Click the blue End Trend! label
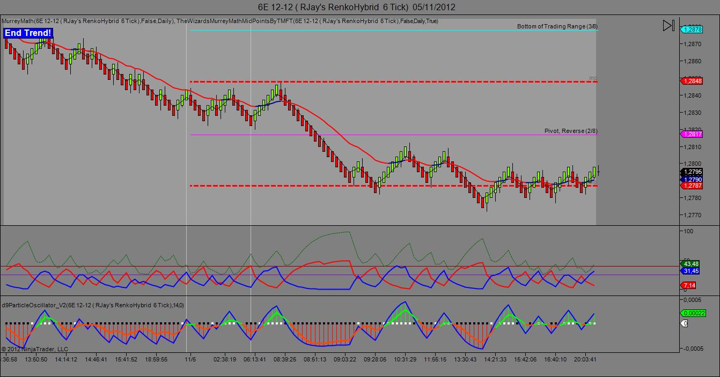Image resolution: width=720 pixels, height=377 pixels. tap(28, 33)
